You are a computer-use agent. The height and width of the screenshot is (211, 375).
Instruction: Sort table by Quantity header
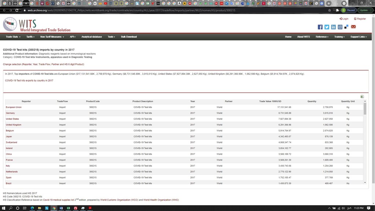312,101
